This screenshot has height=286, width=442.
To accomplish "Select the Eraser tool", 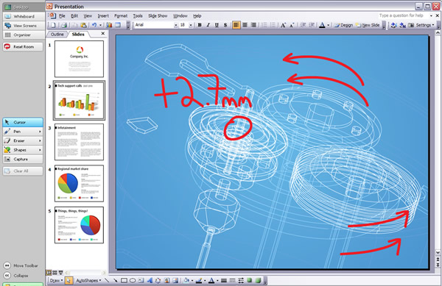I will 23,140.
